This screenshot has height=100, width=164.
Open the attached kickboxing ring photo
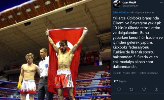(55, 50)
